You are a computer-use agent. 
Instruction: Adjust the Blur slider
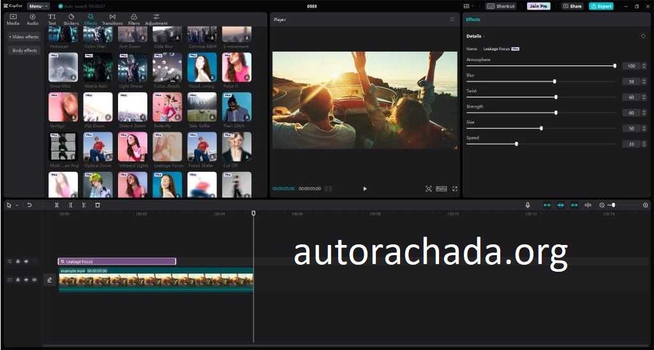[x=554, y=81]
